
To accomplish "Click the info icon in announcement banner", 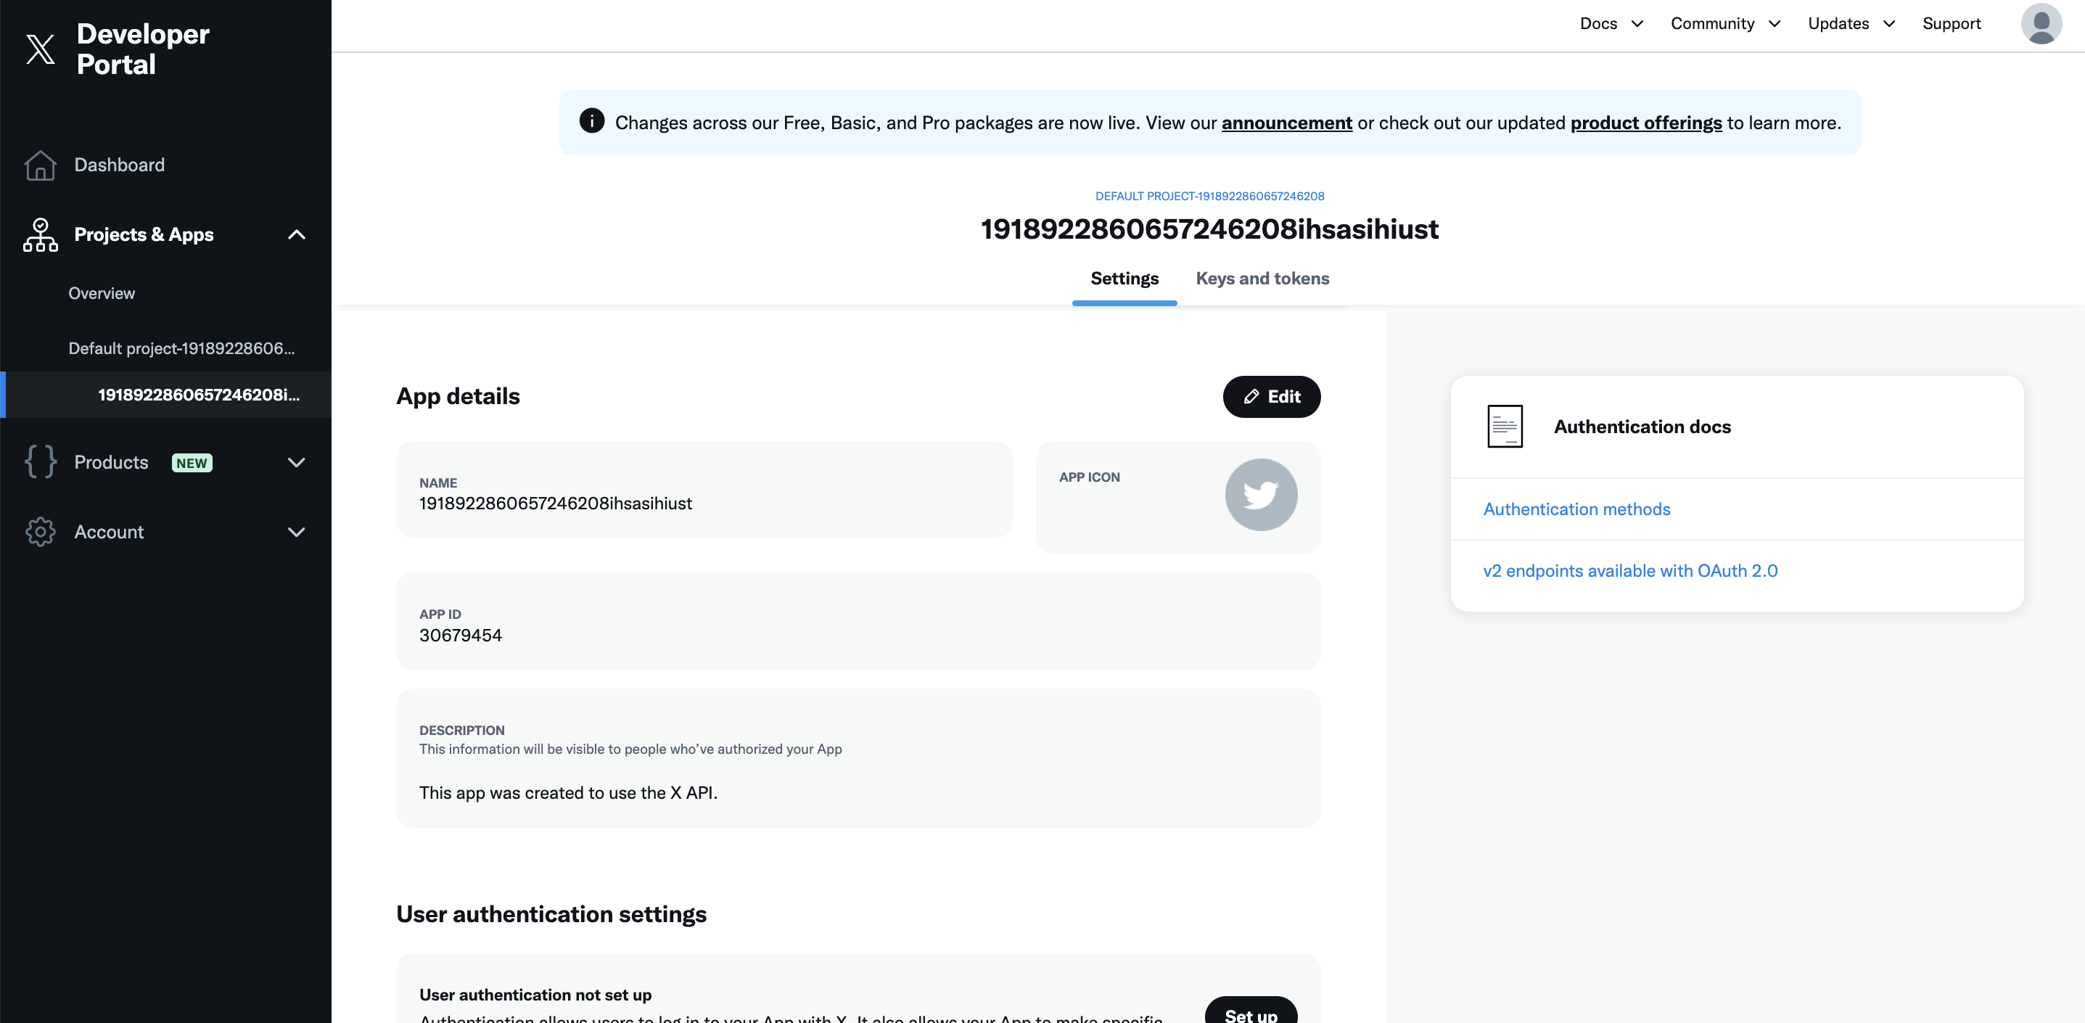I will (x=592, y=121).
